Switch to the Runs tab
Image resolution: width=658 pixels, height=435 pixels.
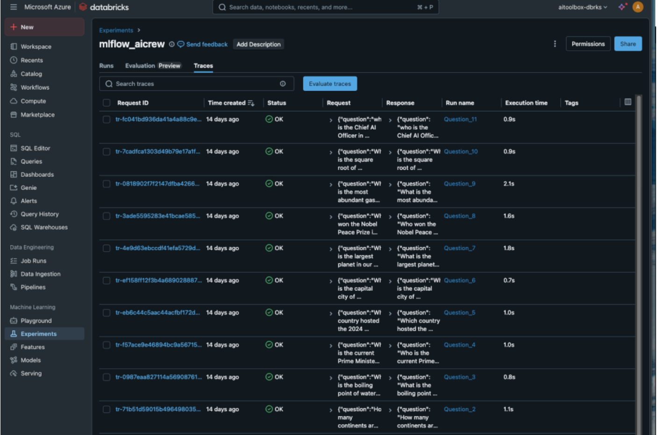point(106,66)
